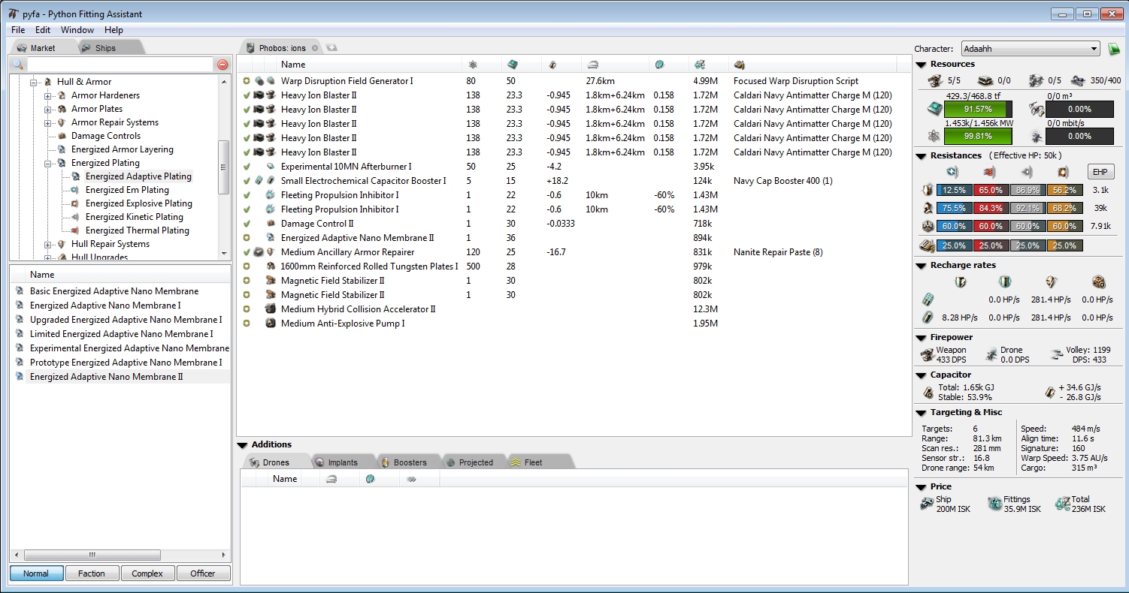1129x593 pixels.
Task: Toggle state of Medium Anti-Explosive Pump I
Action: tap(247, 324)
